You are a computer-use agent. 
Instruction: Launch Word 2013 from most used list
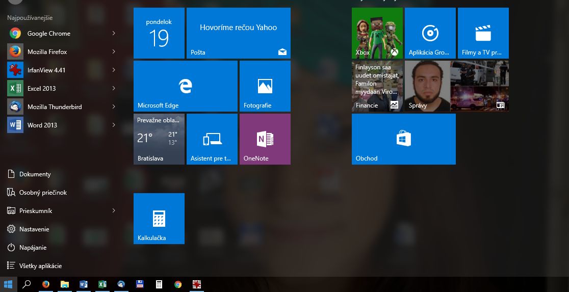coord(62,125)
